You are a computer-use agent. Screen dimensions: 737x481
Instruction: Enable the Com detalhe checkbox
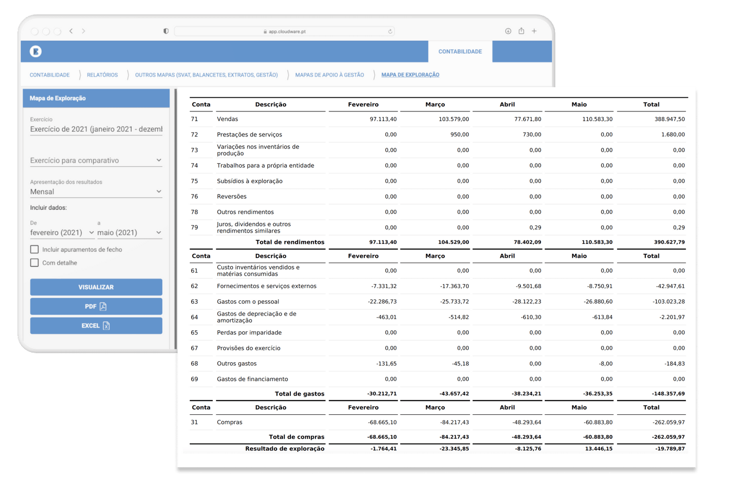(x=34, y=263)
